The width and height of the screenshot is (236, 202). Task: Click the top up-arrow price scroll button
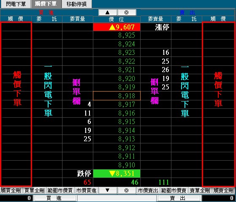coord(108,13)
